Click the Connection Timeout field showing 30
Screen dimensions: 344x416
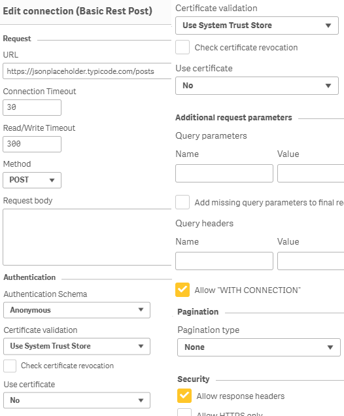[x=32, y=107]
